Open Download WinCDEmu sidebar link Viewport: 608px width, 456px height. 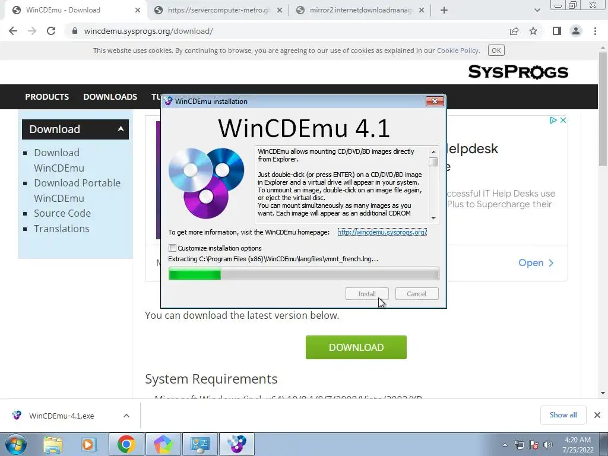(x=59, y=160)
